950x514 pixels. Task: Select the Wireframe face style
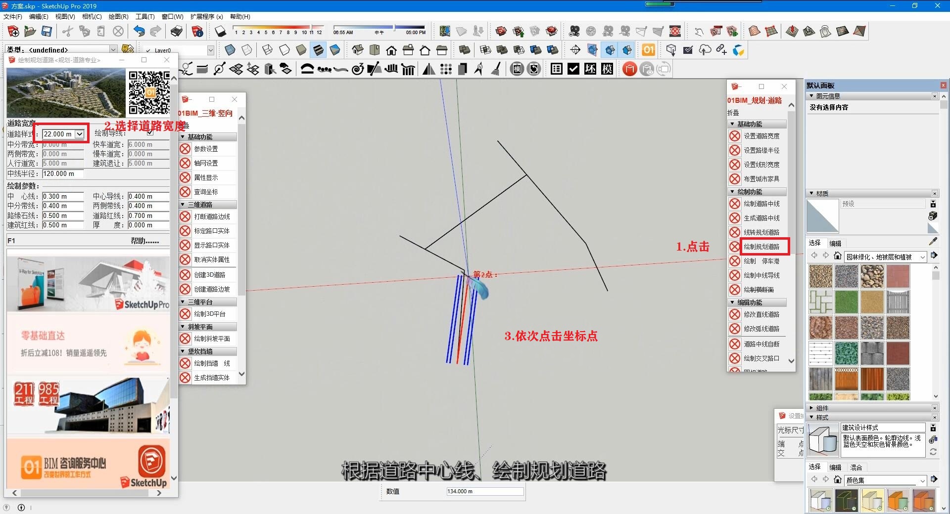click(x=268, y=50)
